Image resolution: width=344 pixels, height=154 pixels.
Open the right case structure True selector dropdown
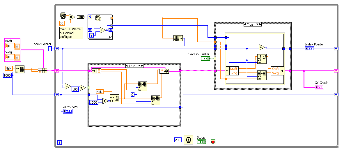(x=257, y=24)
